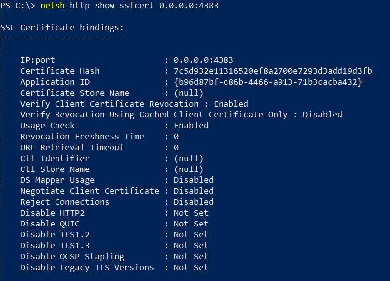Click the SSL Certificate bindings heading

62,27
